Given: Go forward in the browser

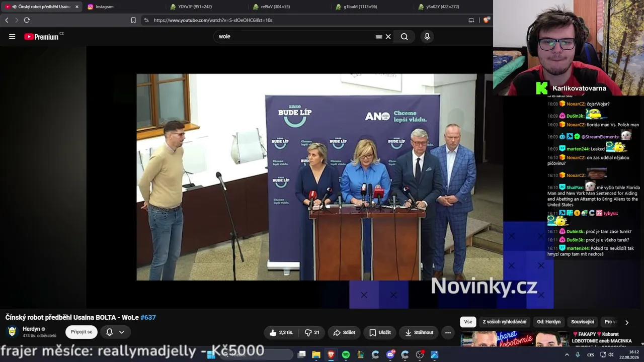Looking at the screenshot, I should (x=17, y=20).
